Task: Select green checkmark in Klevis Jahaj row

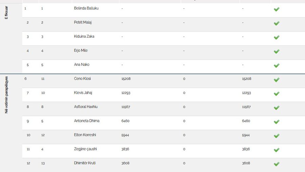Action: point(277,94)
